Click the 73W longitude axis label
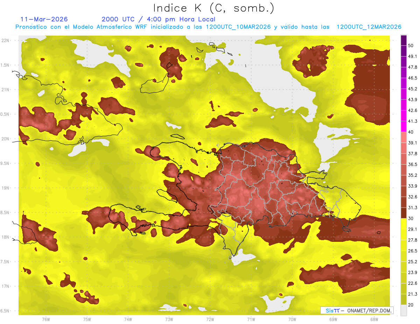Screen dimensions: 420x324 169,319
